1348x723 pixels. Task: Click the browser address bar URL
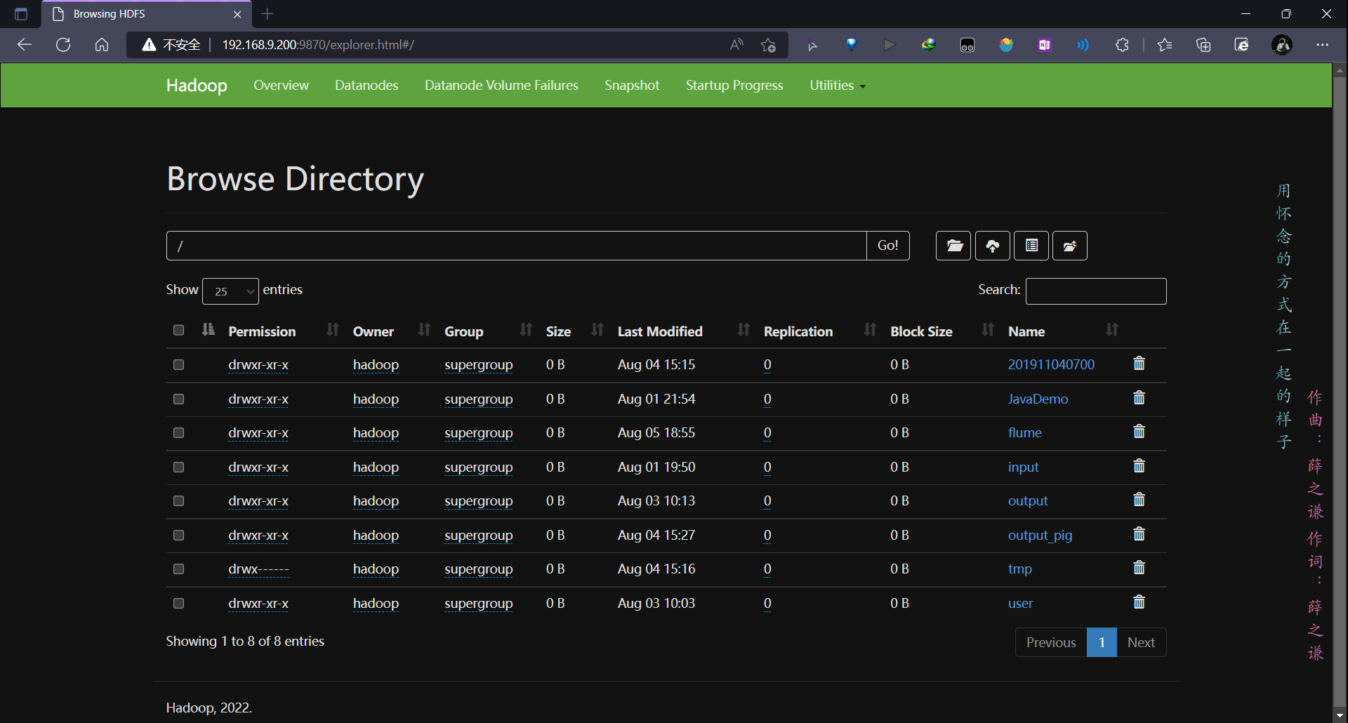pos(318,45)
